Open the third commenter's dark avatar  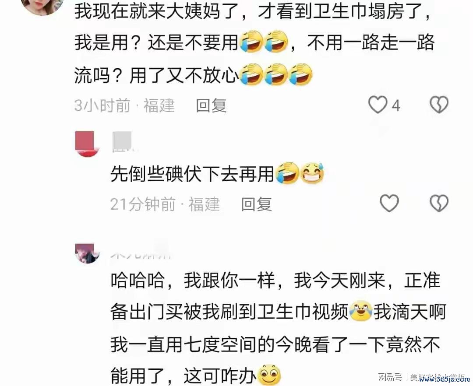click(x=88, y=253)
